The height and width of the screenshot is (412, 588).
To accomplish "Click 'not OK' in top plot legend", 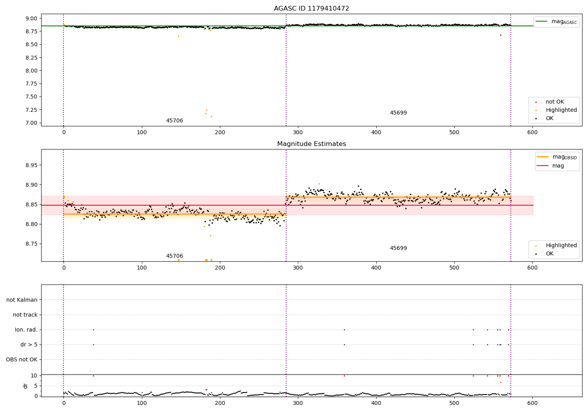I will click(555, 102).
